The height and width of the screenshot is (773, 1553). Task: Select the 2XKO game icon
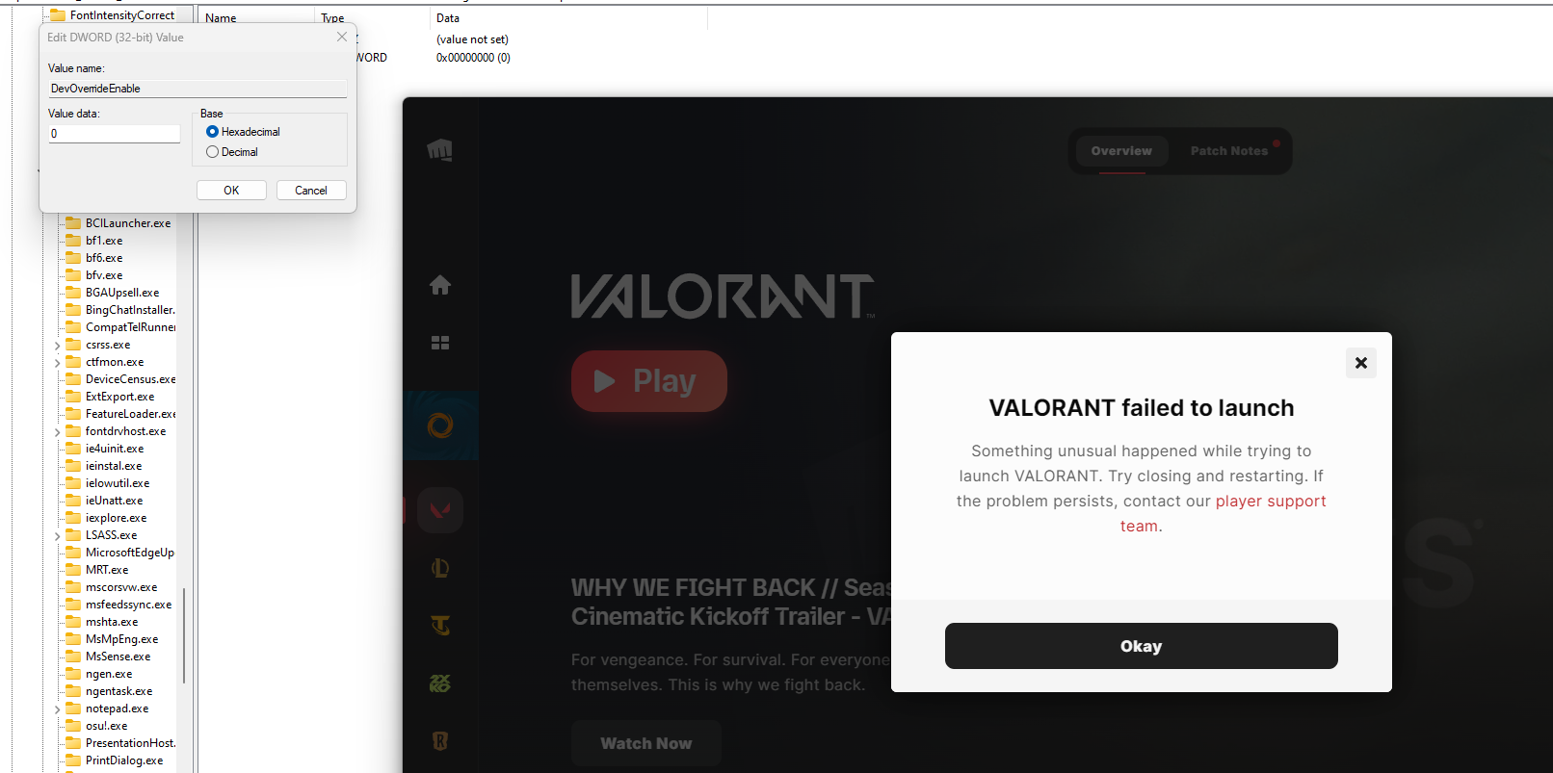pyautogui.click(x=440, y=683)
